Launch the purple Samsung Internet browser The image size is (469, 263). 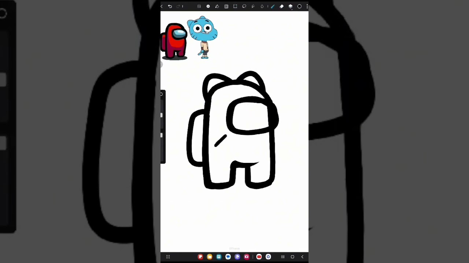point(237,257)
